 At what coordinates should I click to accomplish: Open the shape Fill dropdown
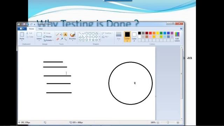click(x=105, y=37)
